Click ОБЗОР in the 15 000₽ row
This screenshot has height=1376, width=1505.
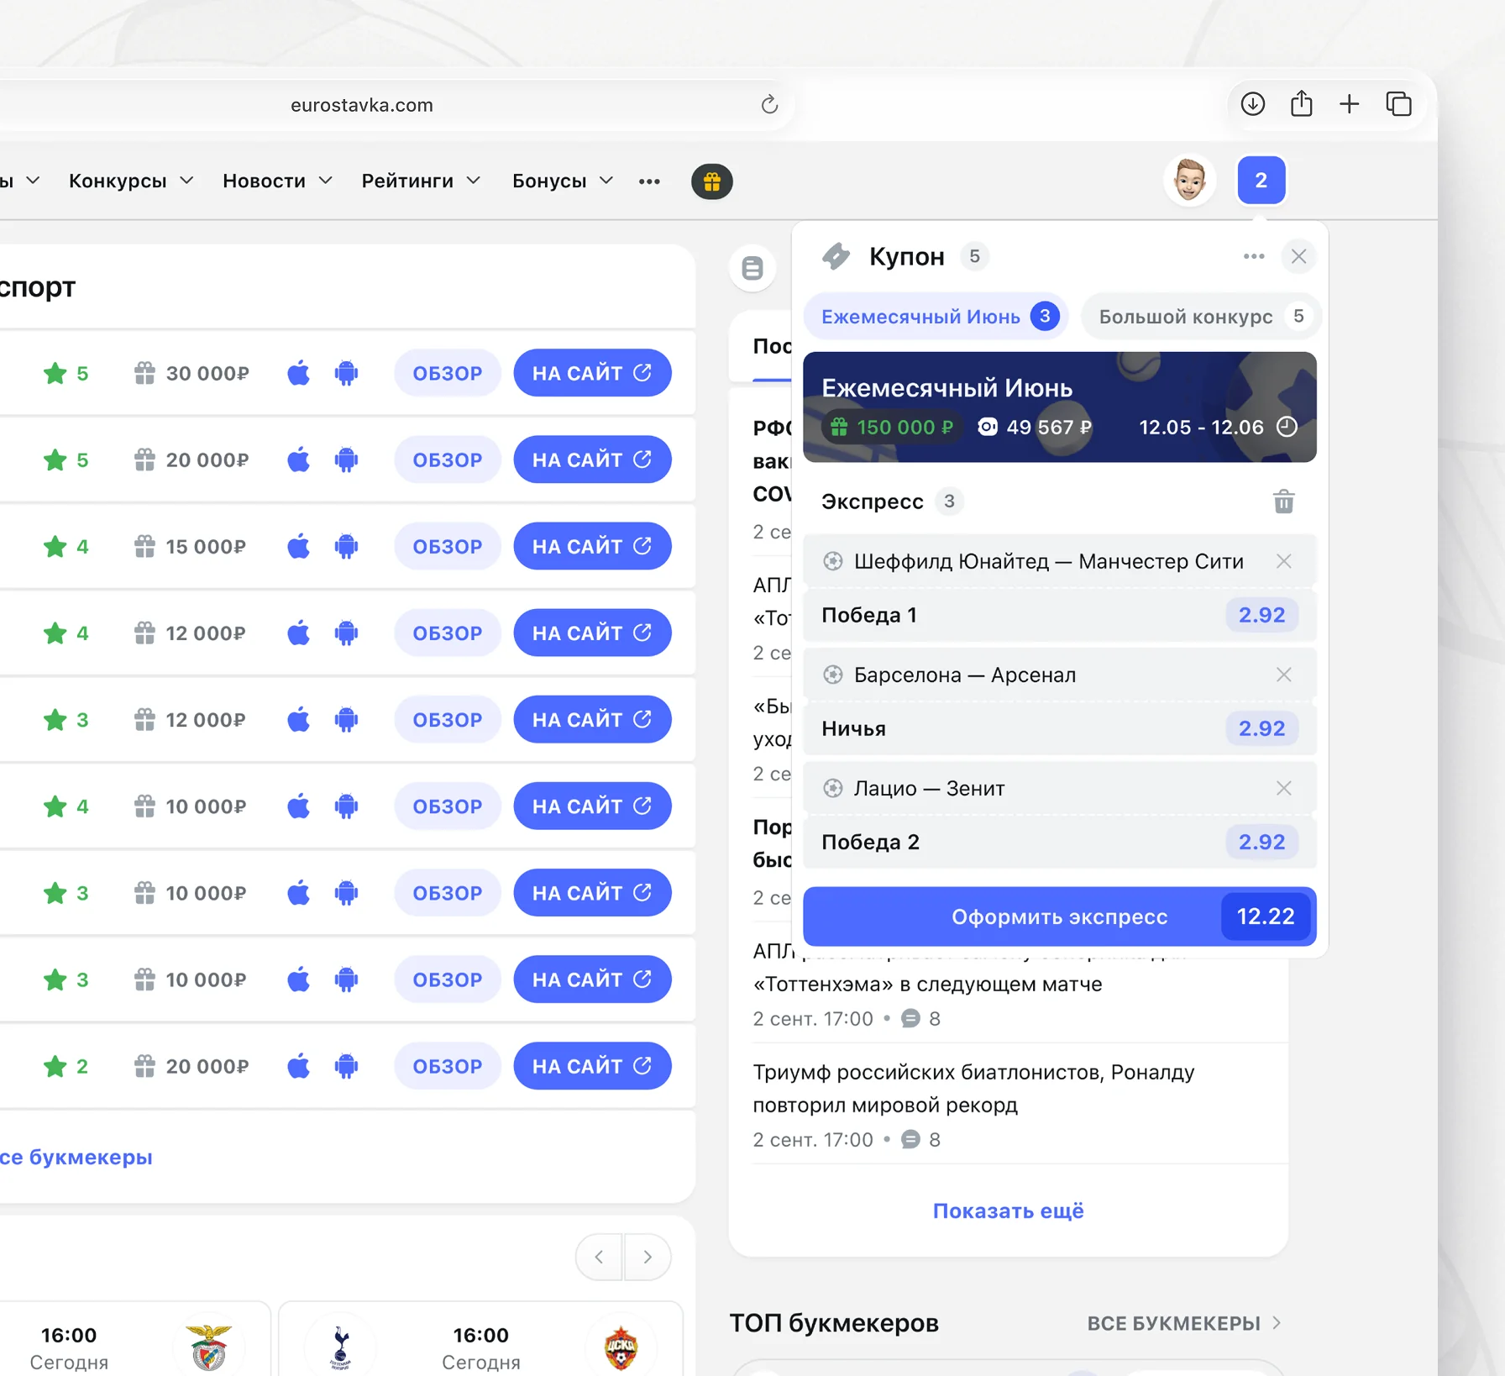[x=448, y=546]
